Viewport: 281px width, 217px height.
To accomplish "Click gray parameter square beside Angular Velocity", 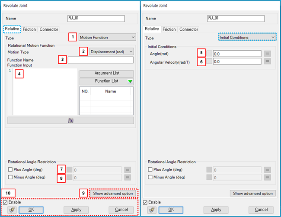I will (209, 61).
